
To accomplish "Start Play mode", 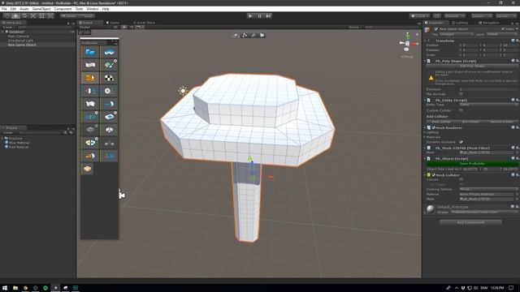I will coord(250,16).
